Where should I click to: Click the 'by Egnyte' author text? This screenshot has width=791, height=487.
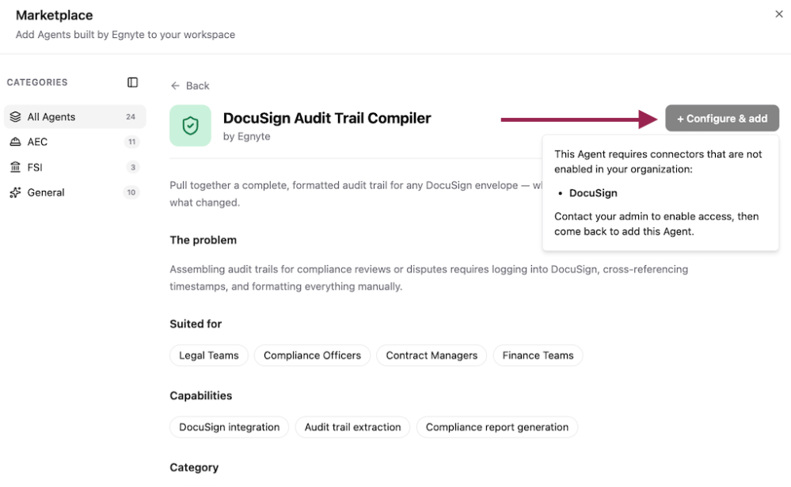247,136
